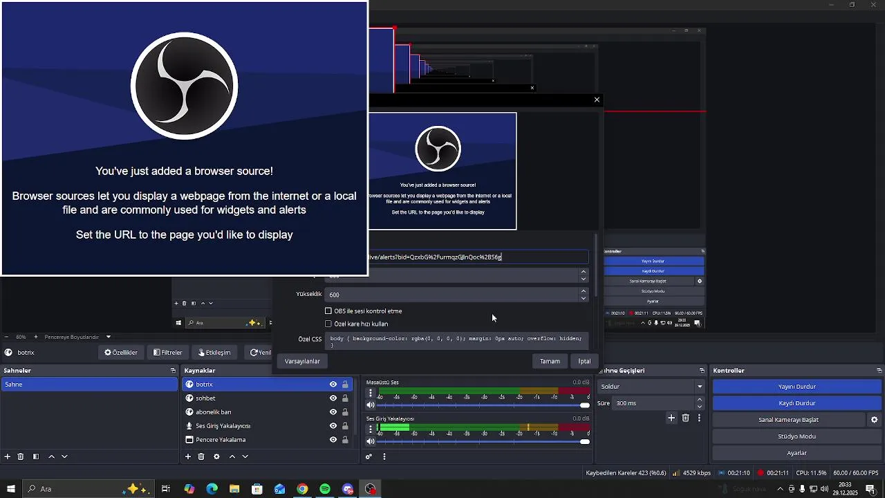
Task: Zoom out preview with minus icon
Action: tap(7, 337)
